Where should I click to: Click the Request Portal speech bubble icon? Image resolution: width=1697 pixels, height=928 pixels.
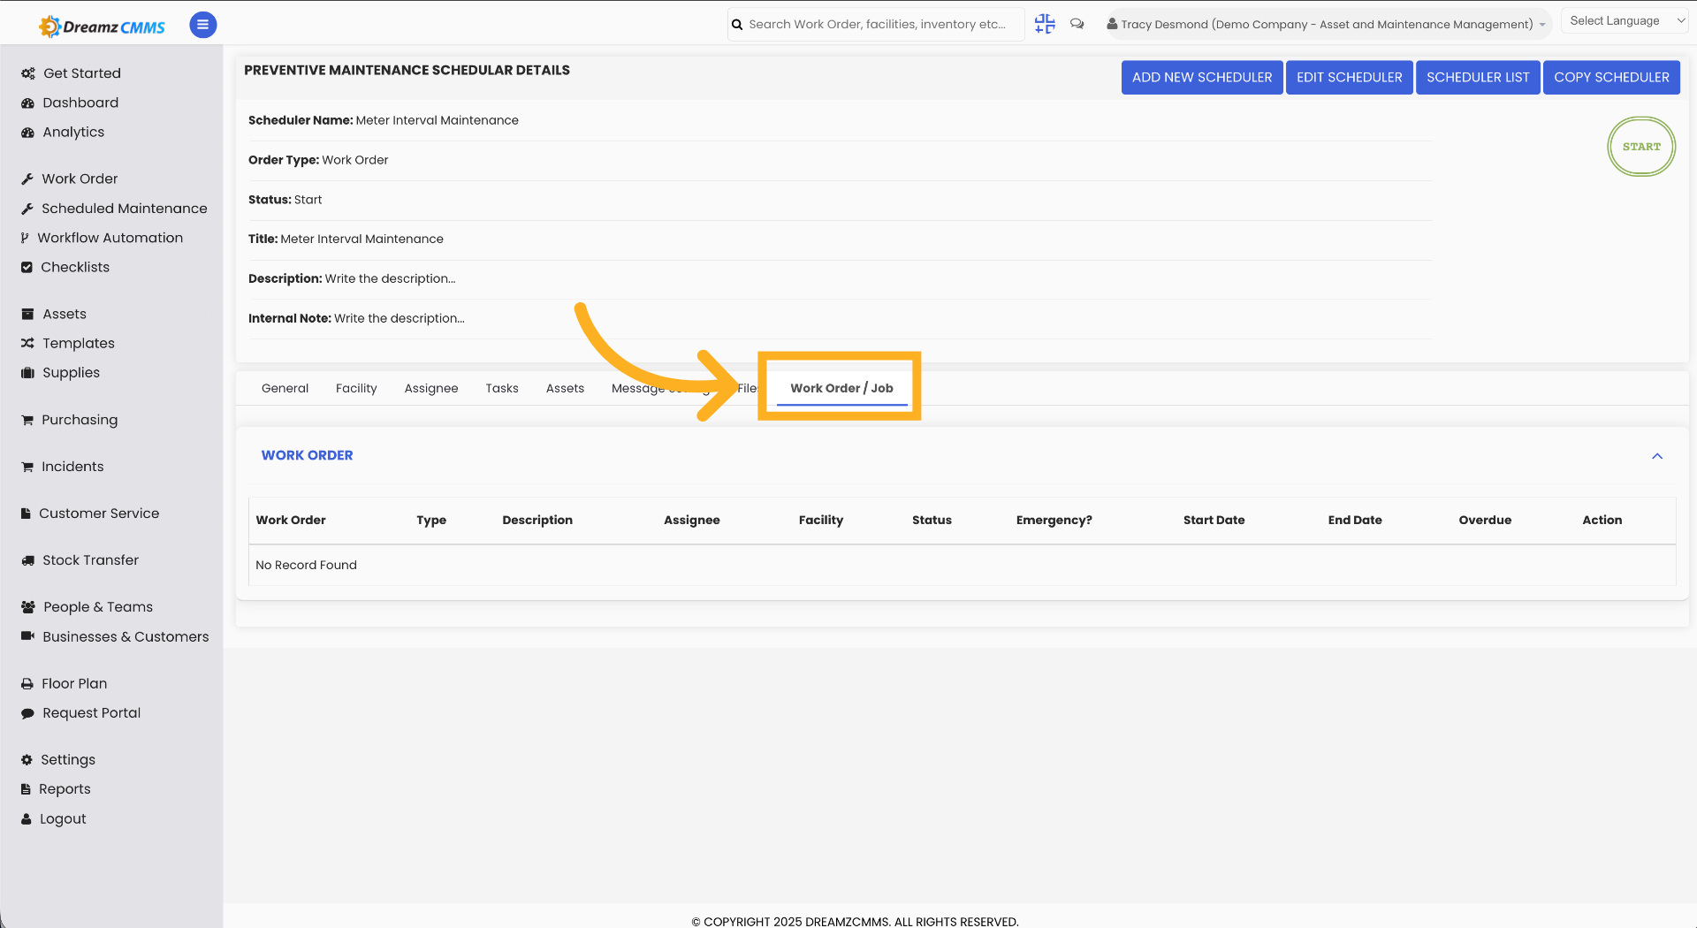[x=27, y=713]
